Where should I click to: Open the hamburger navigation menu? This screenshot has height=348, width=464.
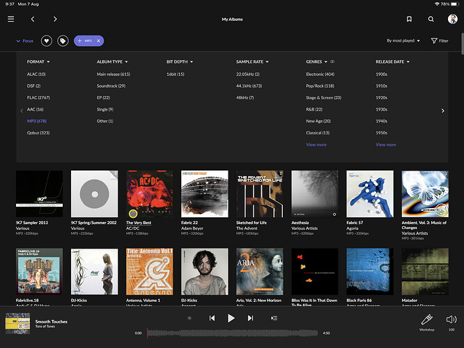(10, 19)
